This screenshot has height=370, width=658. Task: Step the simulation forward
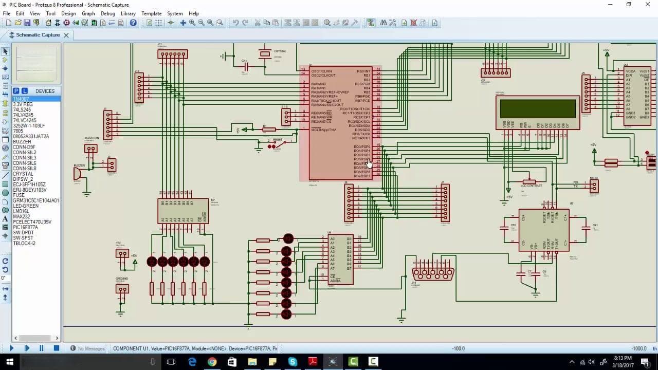click(x=27, y=348)
